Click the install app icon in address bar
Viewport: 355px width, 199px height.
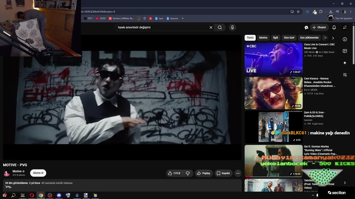[x=292, y=12]
